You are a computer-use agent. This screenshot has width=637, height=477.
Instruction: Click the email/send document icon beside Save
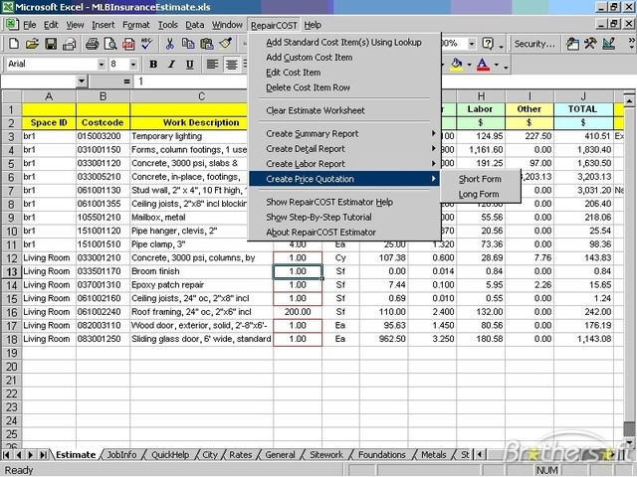[x=70, y=44]
